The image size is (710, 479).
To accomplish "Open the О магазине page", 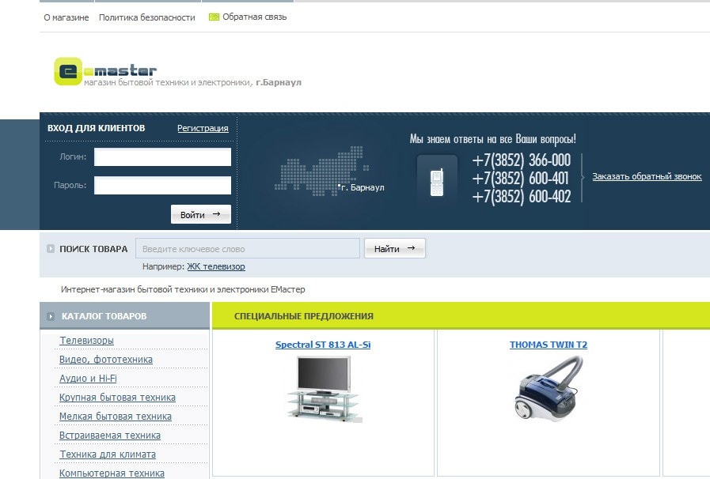I will coord(66,17).
